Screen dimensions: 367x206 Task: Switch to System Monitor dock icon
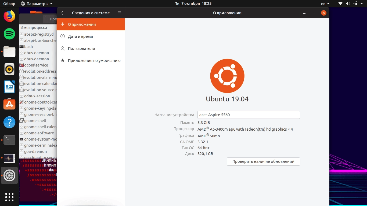click(x=9, y=158)
